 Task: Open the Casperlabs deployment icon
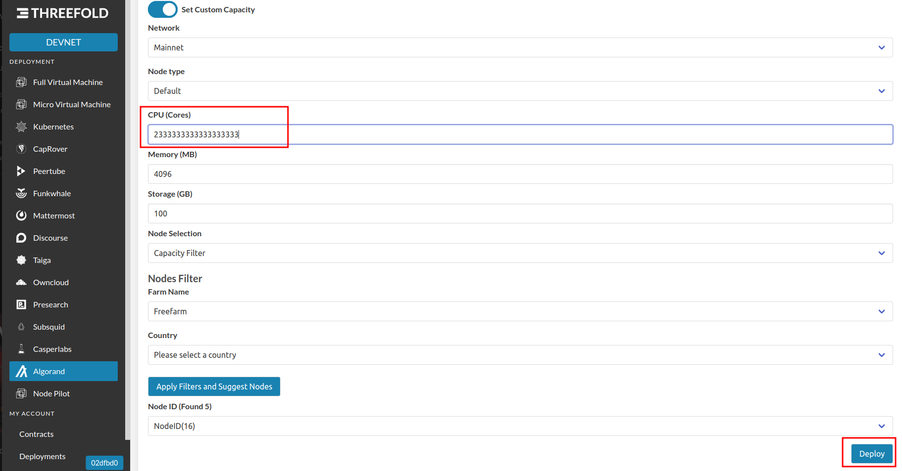(x=22, y=349)
